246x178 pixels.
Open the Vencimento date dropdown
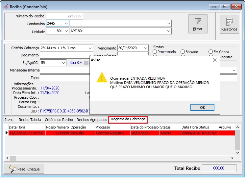click(x=146, y=48)
